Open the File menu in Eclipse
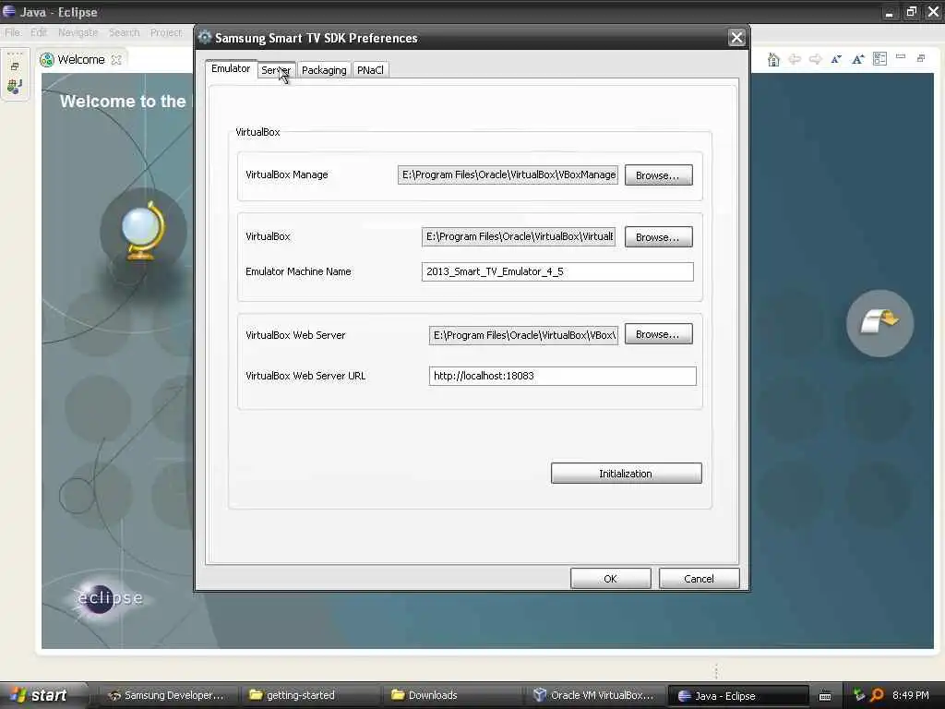 coord(12,32)
